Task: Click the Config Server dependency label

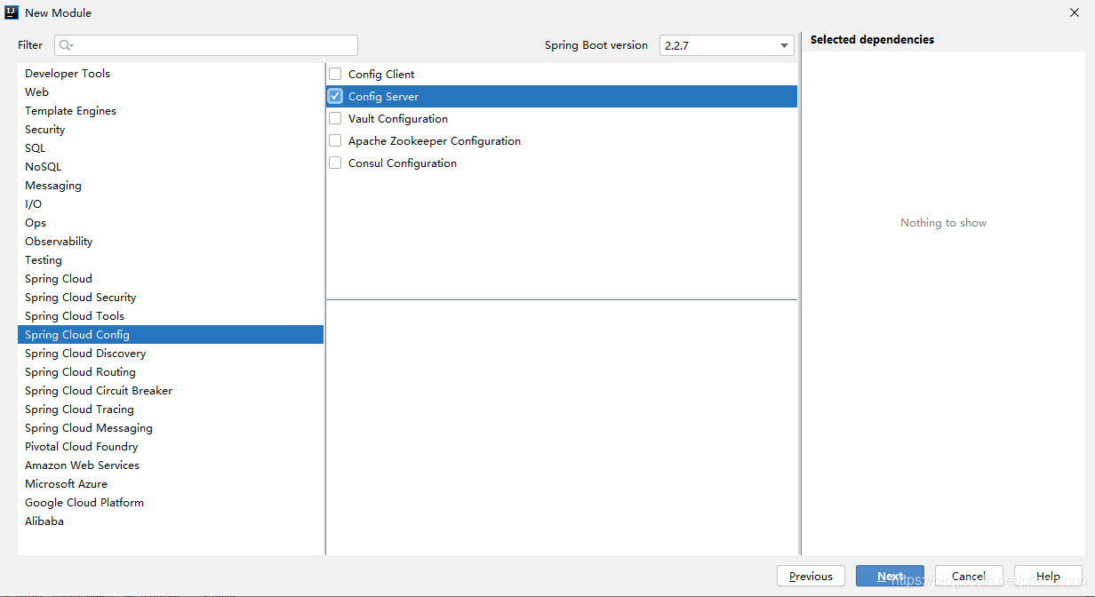Action: click(383, 96)
